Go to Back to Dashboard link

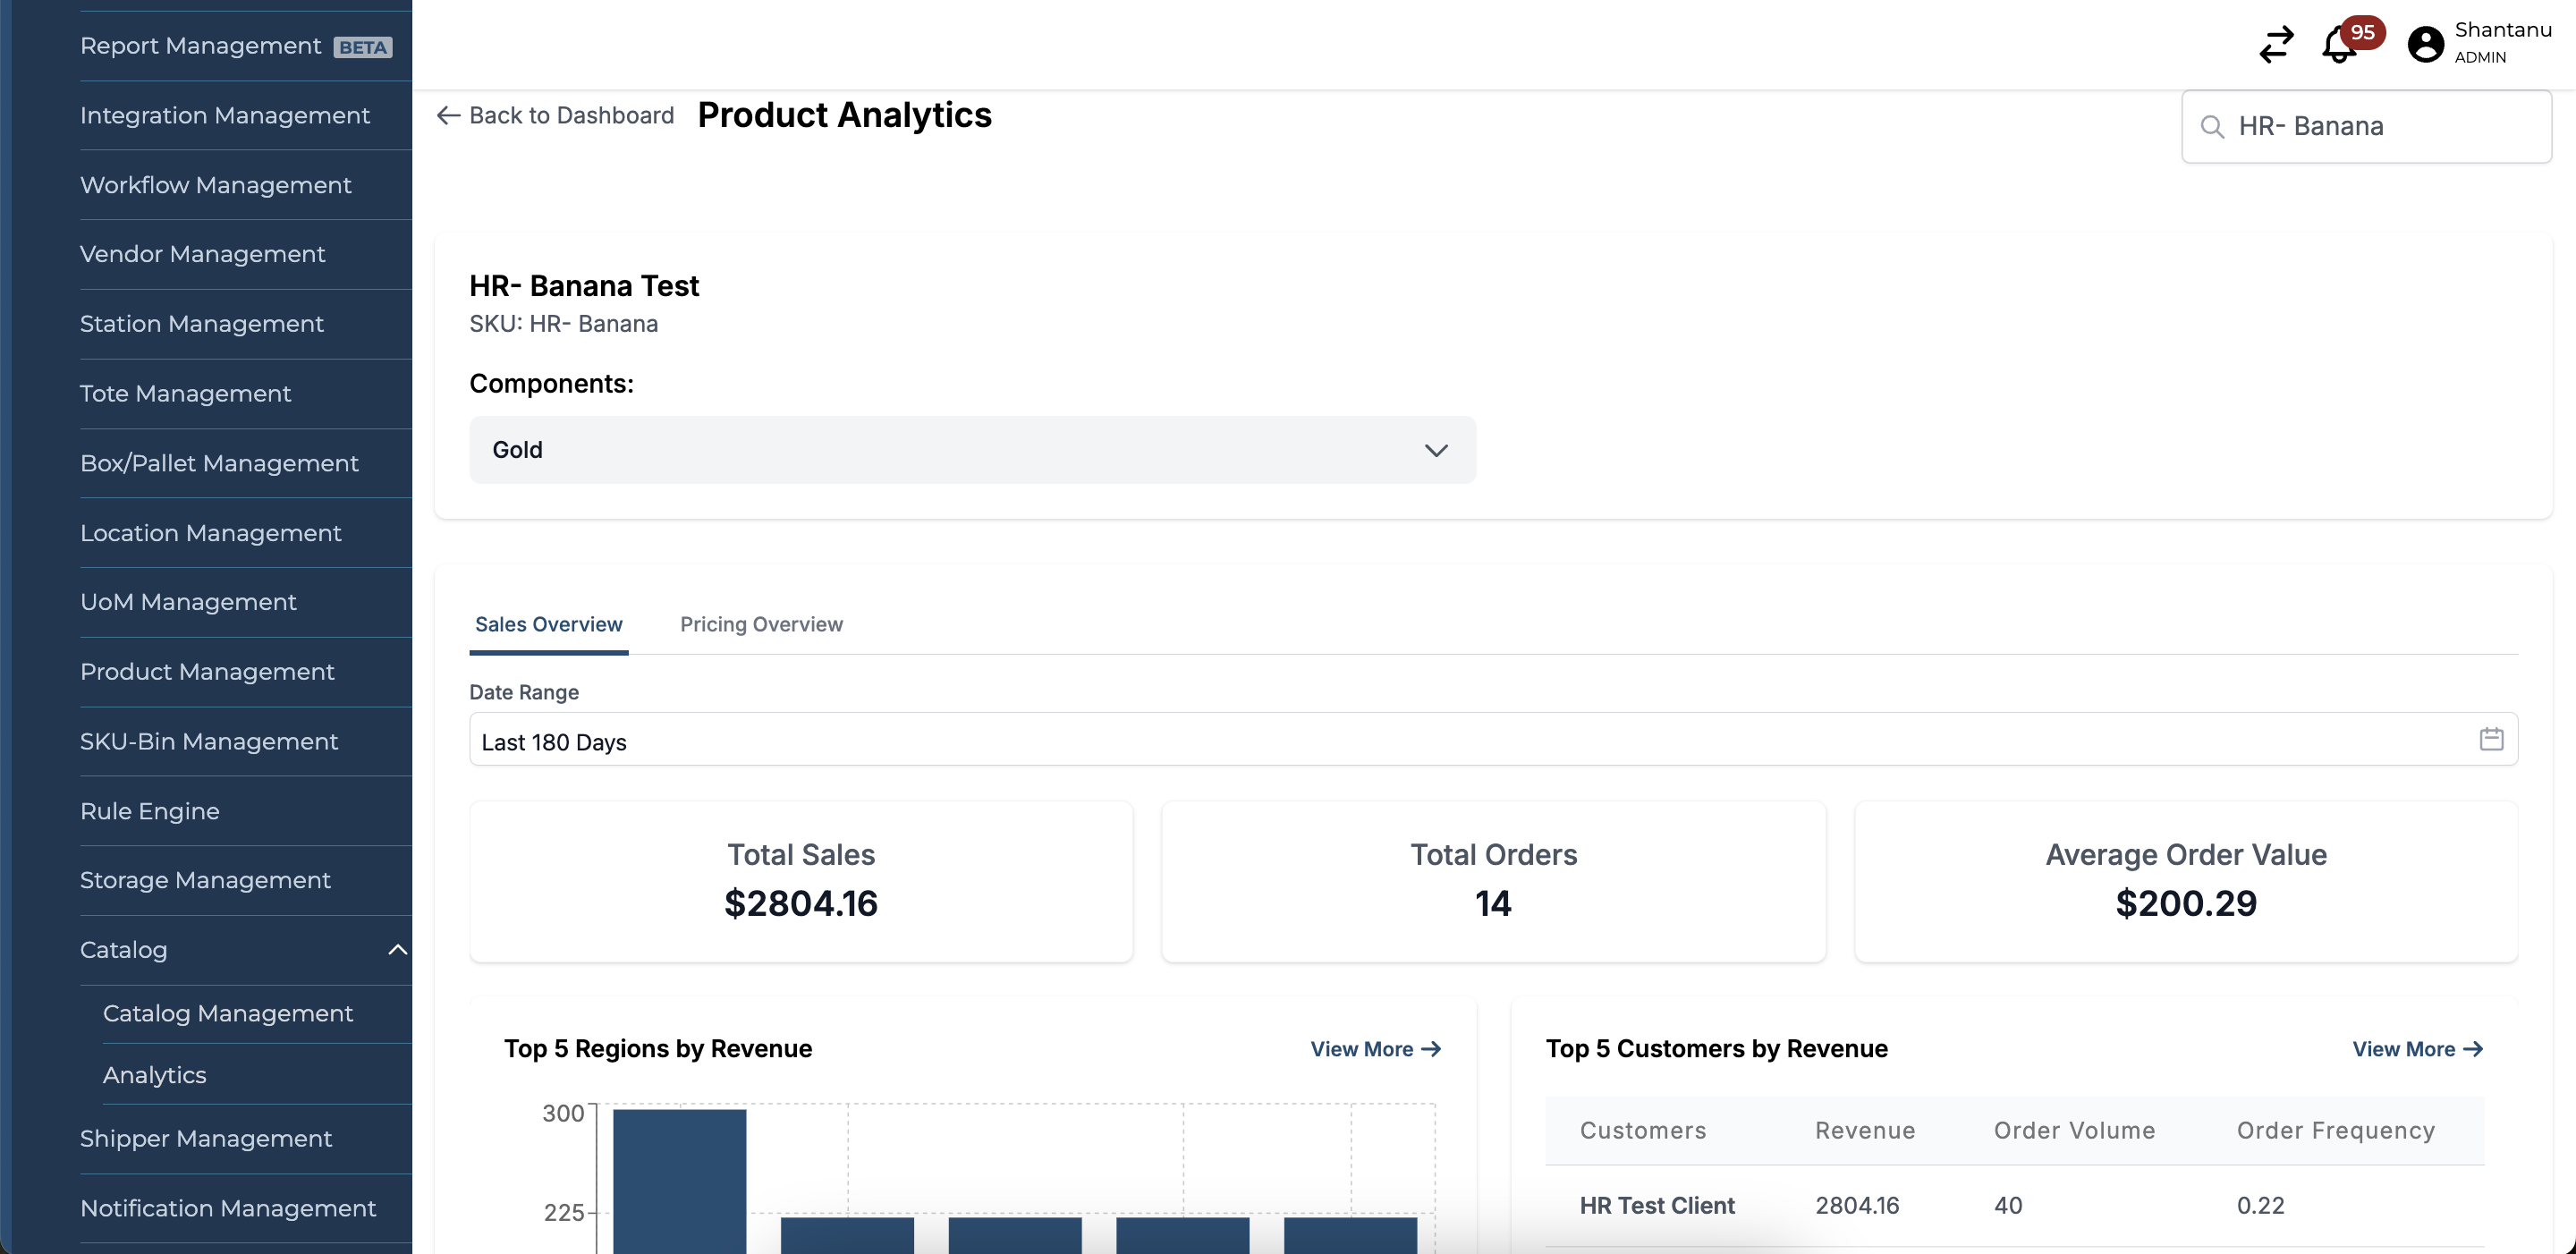pos(571,116)
